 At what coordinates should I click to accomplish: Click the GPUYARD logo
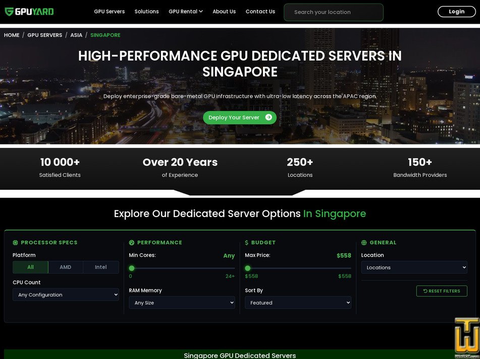[x=29, y=12]
